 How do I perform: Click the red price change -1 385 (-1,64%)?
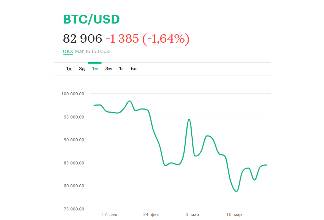[147, 38]
